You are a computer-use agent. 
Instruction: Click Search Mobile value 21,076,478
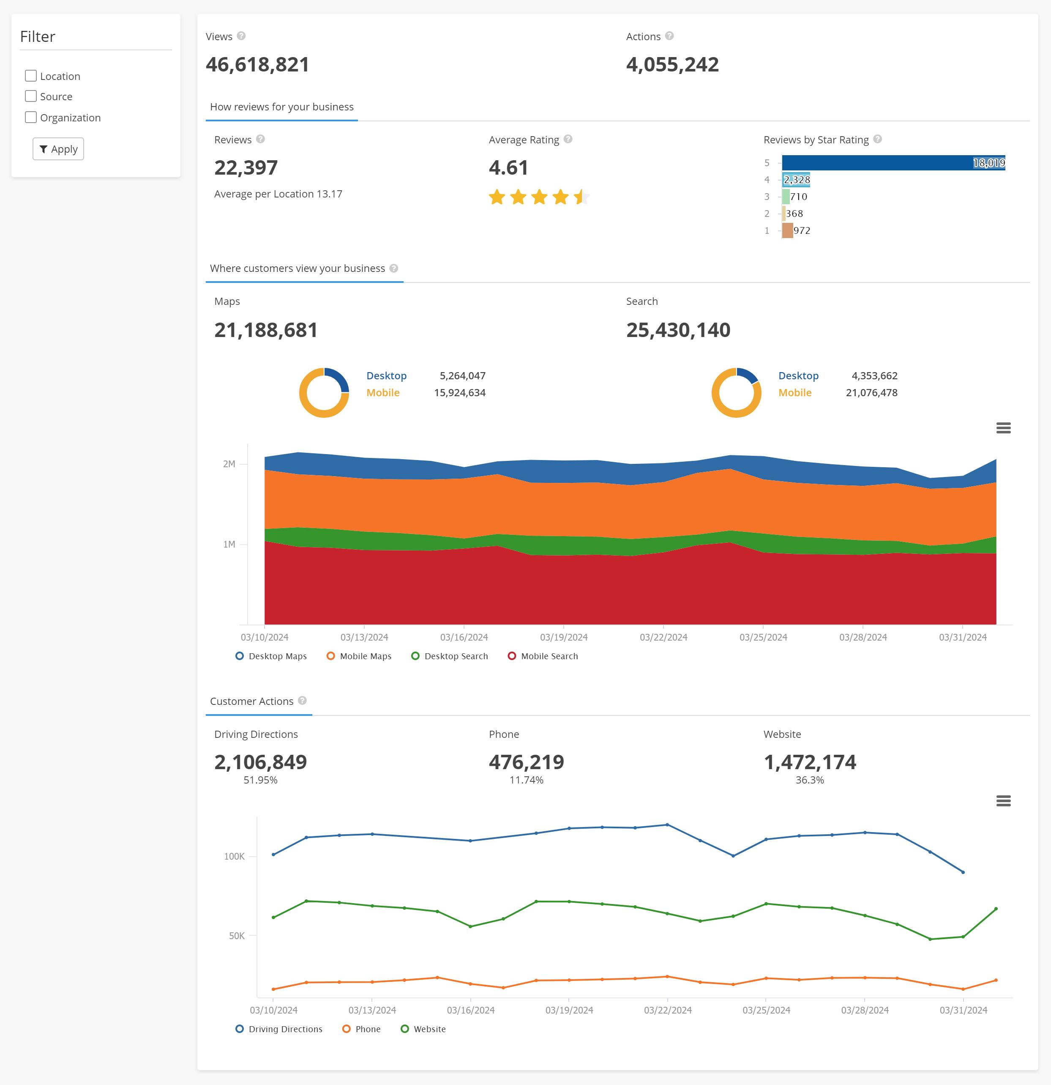pos(872,392)
